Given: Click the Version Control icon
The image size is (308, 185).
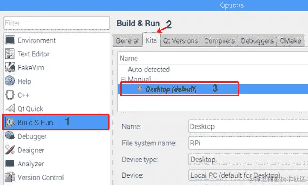Looking at the screenshot, I should tap(10, 177).
